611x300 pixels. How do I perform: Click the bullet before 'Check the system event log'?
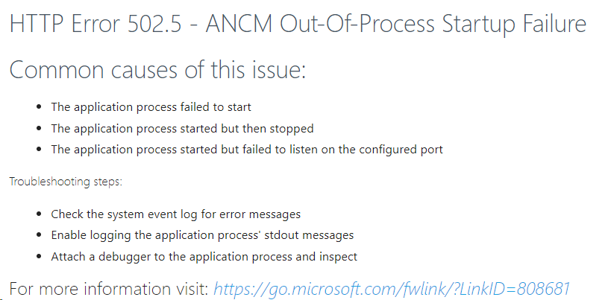pos(39,214)
